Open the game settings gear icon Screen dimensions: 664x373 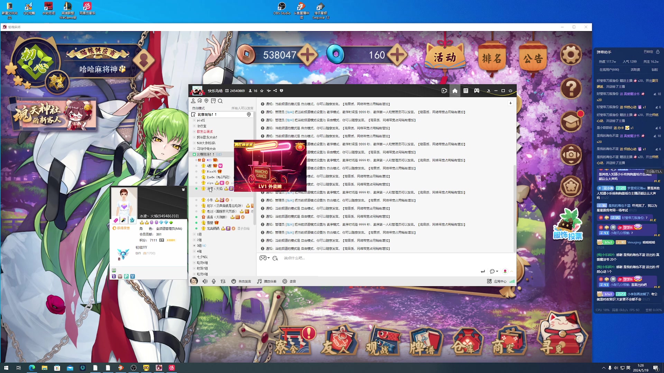pyautogui.click(x=571, y=55)
